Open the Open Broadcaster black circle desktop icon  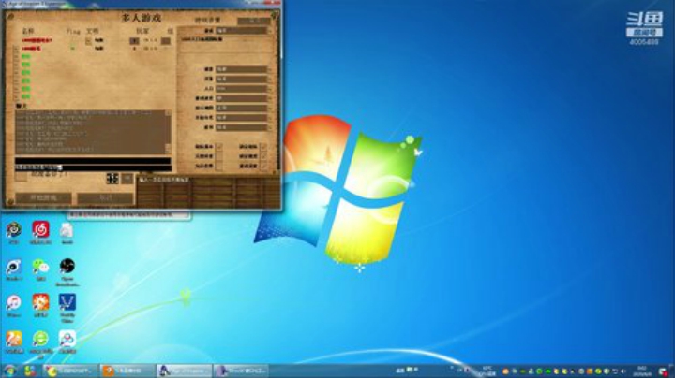point(67,267)
